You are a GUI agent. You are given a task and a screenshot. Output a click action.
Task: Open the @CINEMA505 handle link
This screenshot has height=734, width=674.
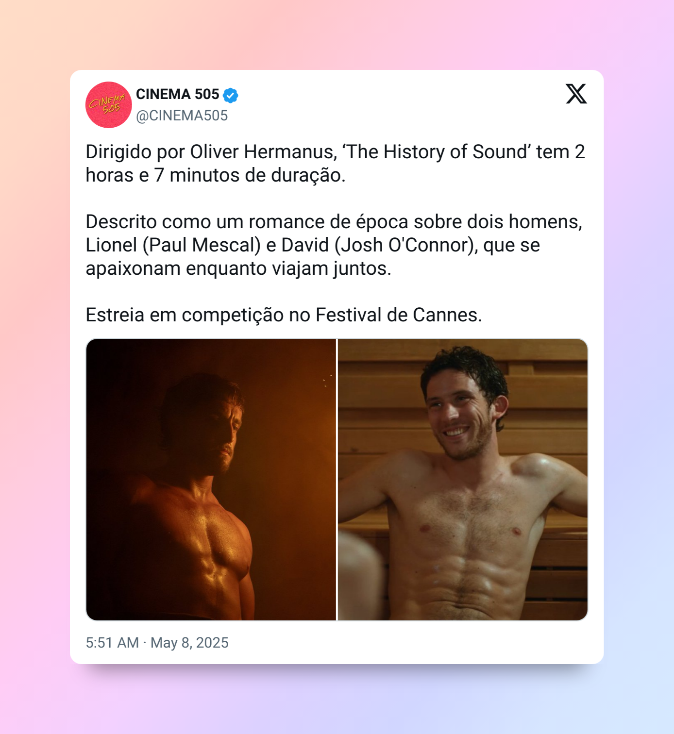click(x=182, y=116)
